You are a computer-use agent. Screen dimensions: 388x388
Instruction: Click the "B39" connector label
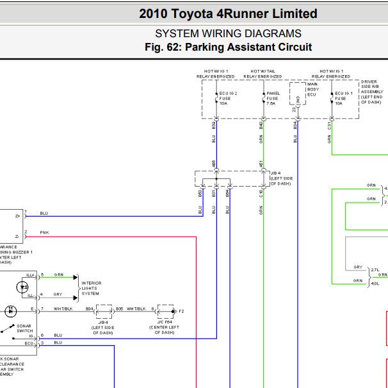[214, 126]
